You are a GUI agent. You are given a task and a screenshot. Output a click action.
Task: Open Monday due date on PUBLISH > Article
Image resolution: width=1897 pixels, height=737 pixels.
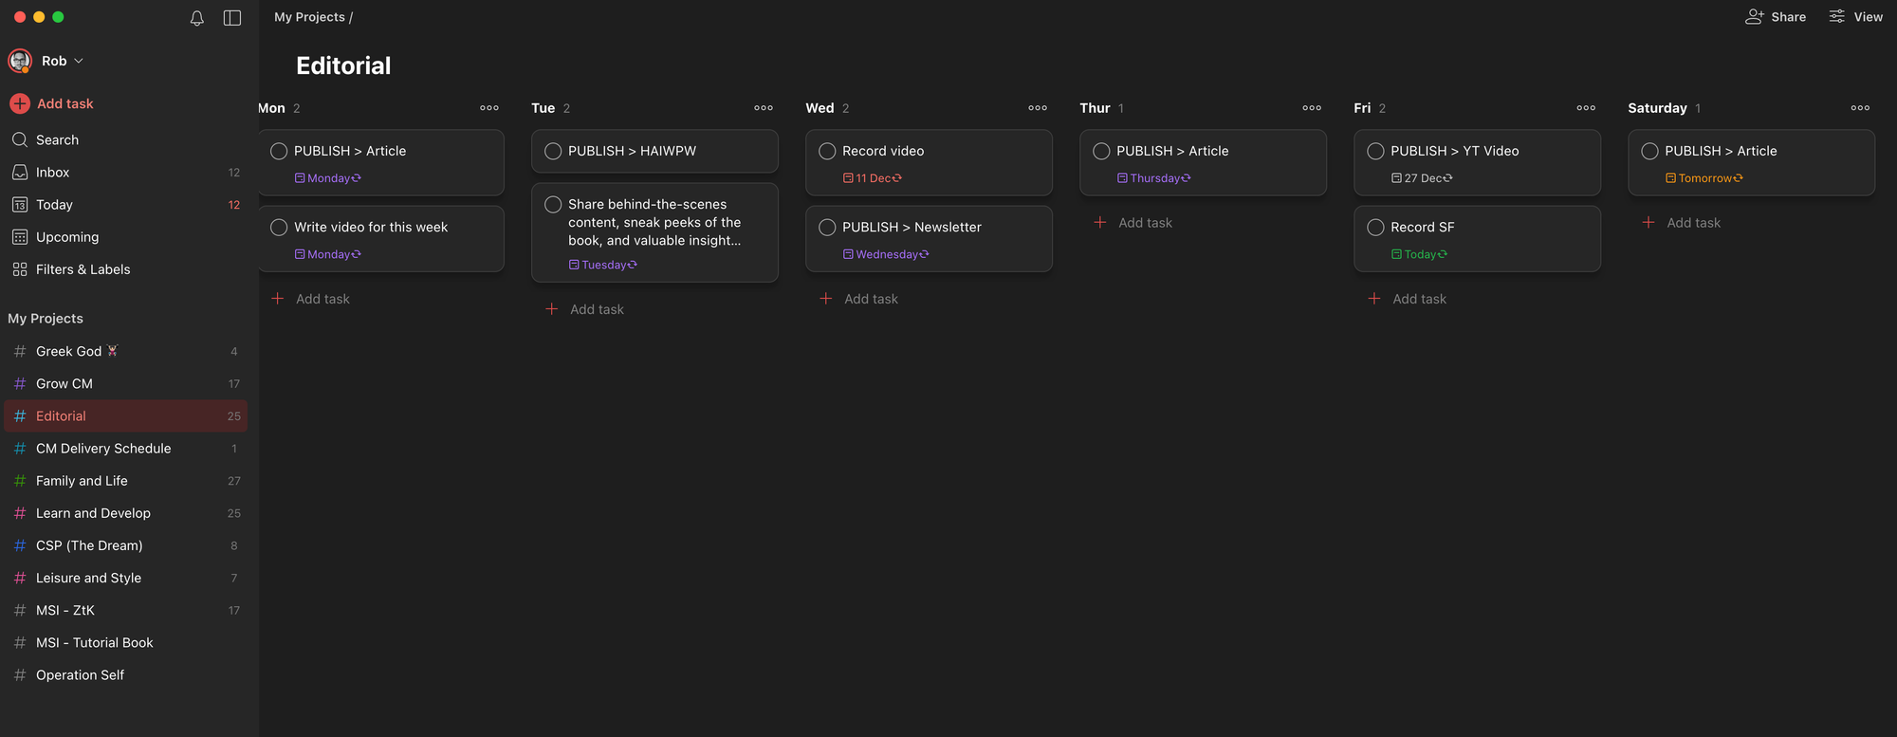[328, 178]
